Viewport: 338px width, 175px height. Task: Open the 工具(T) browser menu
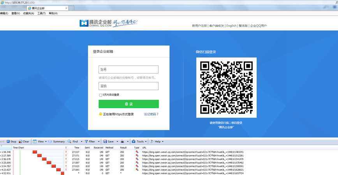coord(41,13)
